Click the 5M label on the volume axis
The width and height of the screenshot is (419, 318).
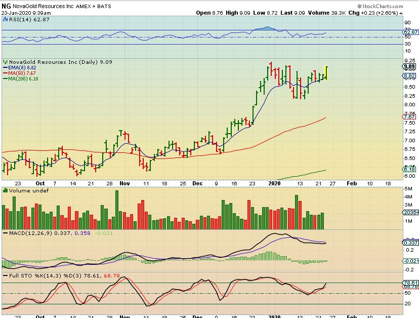[408, 188]
